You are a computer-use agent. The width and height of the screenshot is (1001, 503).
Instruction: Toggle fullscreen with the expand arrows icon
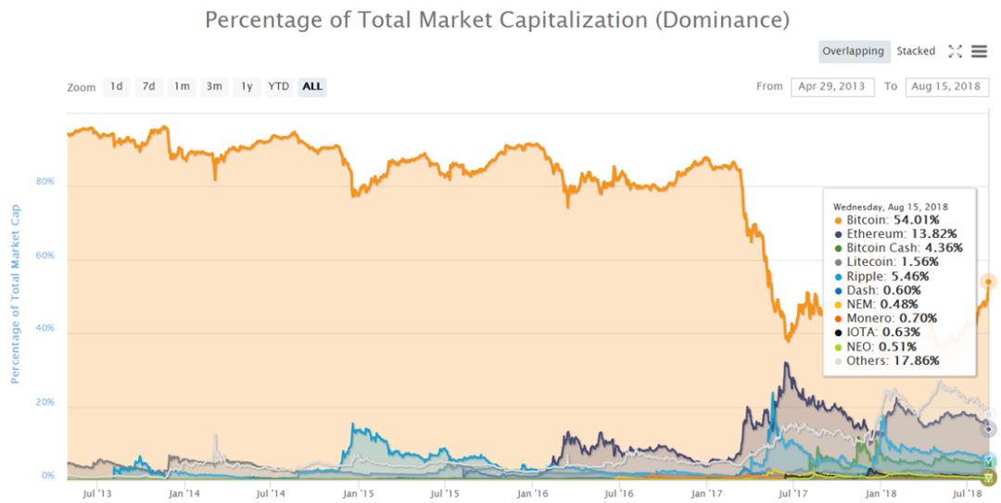[955, 52]
